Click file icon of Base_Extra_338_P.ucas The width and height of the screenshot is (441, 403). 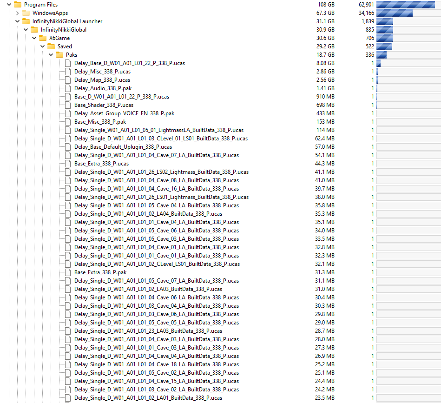point(68,164)
